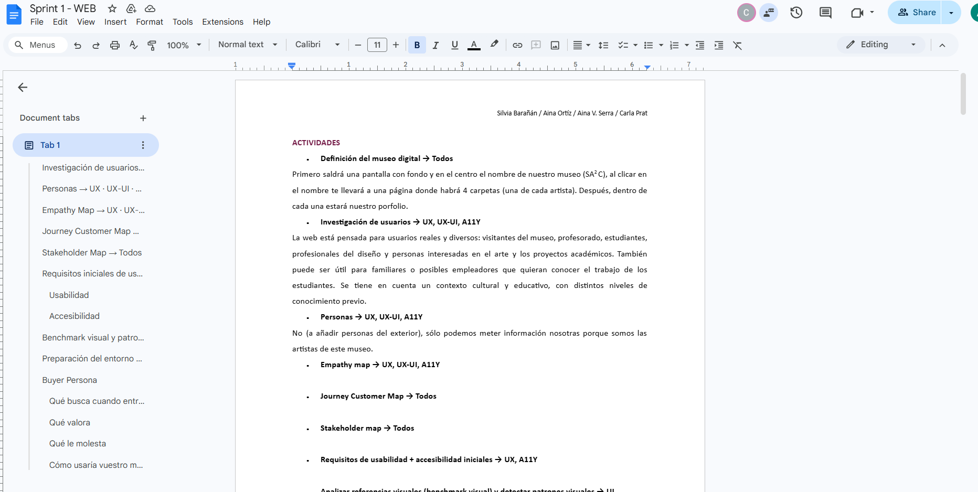Viewport: 978px width, 492px height.
Task: Click the paint format roller icon
Action: click(x=152, y=45)
